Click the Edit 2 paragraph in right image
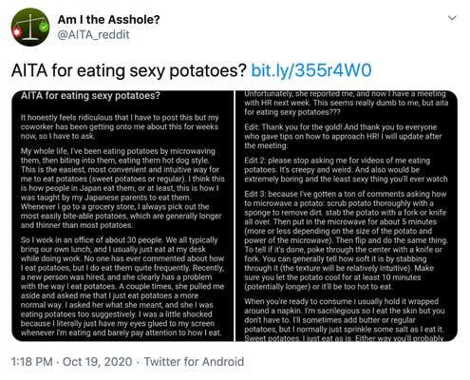This screenshot has height=380, width=470. 346,170
